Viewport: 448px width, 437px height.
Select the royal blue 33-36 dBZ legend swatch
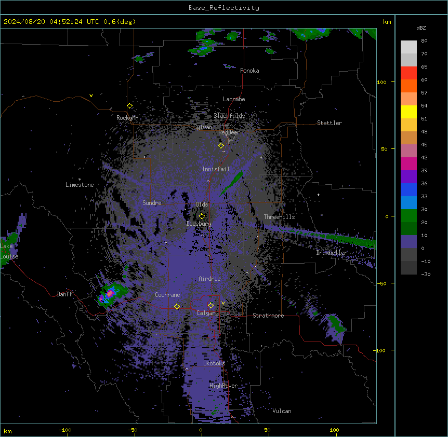pos(409,189)
